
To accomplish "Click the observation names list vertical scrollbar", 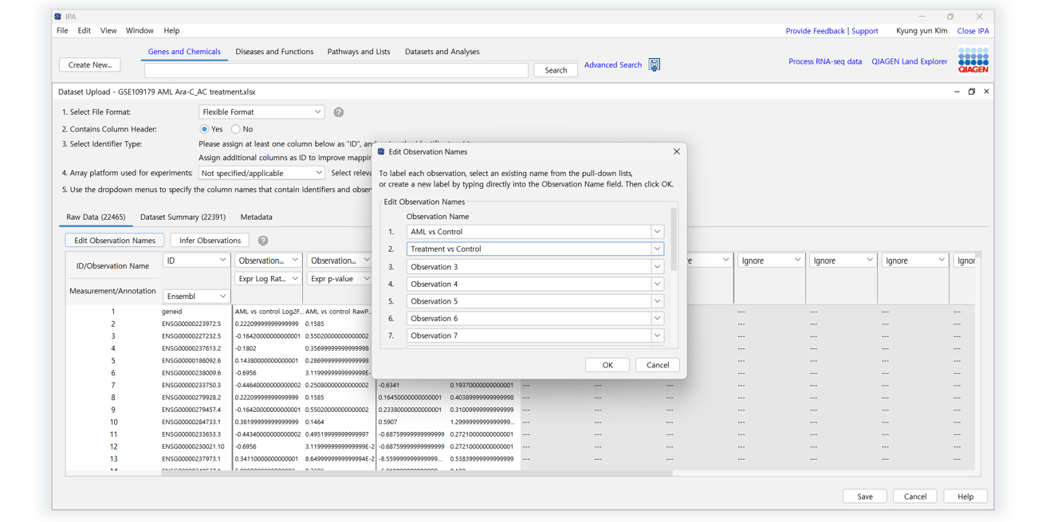I will [674, 239].
